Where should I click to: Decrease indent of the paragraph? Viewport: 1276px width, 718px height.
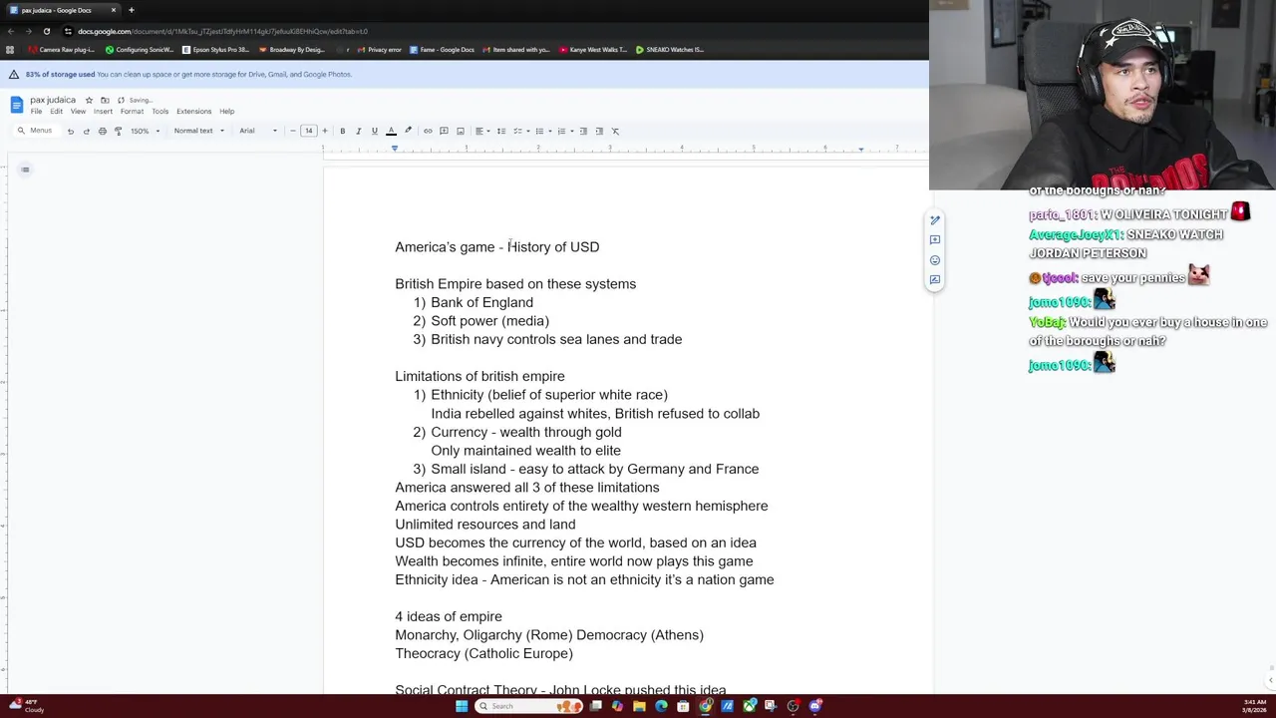[583, 131]
